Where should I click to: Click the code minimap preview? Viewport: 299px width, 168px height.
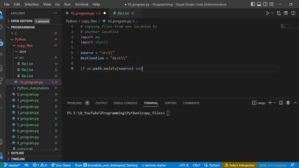point(285,26)
